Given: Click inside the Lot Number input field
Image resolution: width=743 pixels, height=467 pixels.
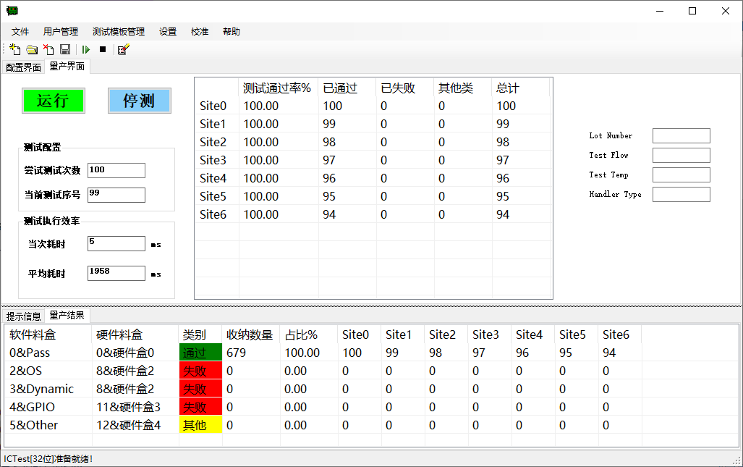Looking at the screenshot, I should click(681, 135).
